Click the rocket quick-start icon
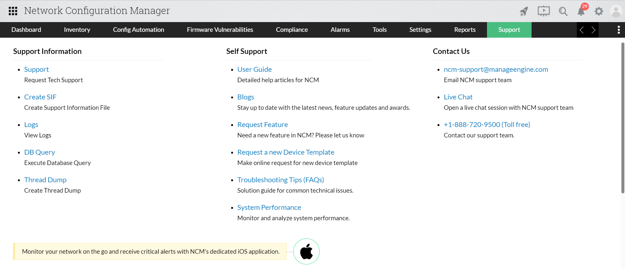Screen dimensions: 625x268 click(524, 11)
